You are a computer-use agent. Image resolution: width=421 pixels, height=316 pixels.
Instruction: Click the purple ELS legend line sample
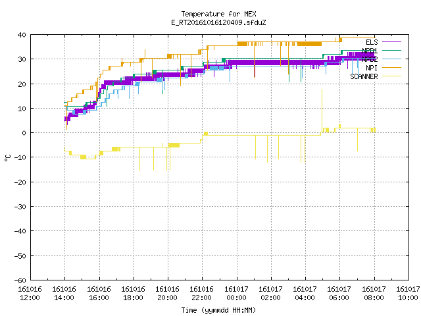click(x=391, y=42)
